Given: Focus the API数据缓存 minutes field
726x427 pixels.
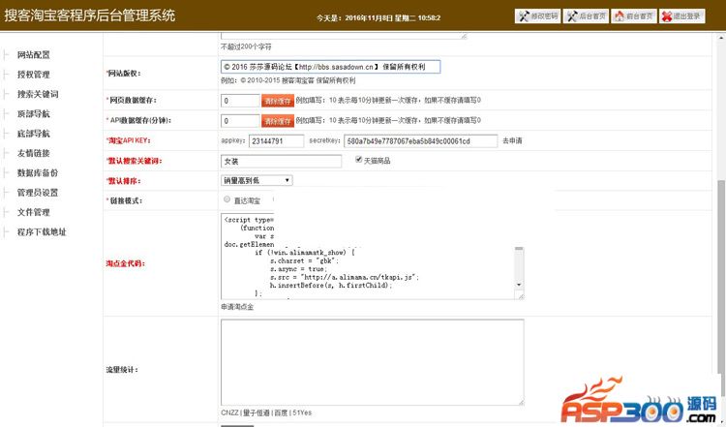Looking at the screenshot, I should [x=240, y=121].
